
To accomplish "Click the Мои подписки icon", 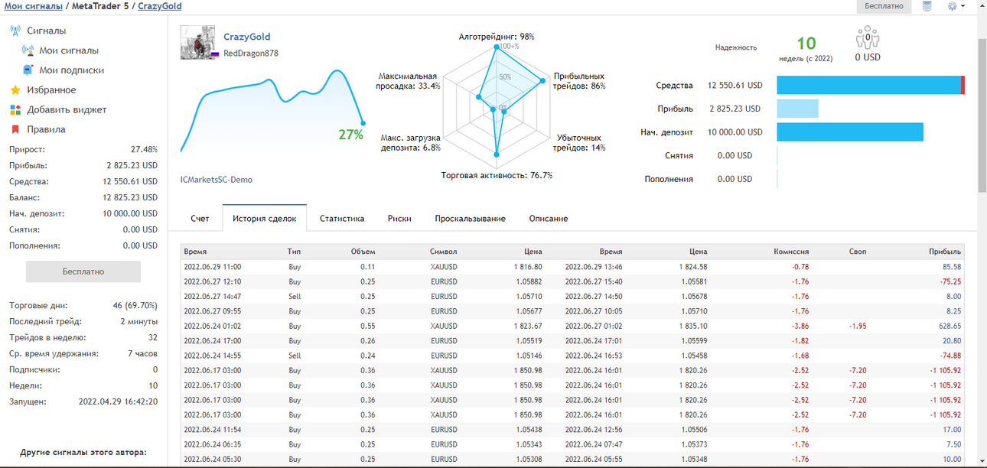I will click(28, 70).
